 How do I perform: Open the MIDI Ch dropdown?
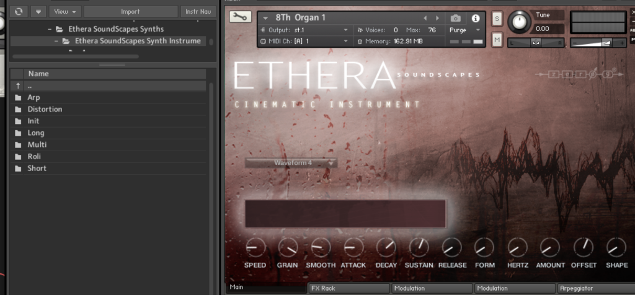point(346,42)
